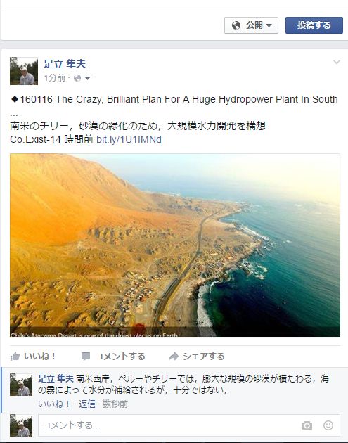The height and width of the screenshot is (443, 348).
Task: Open the 公開 audience dropdown
Action: [251, 25]
